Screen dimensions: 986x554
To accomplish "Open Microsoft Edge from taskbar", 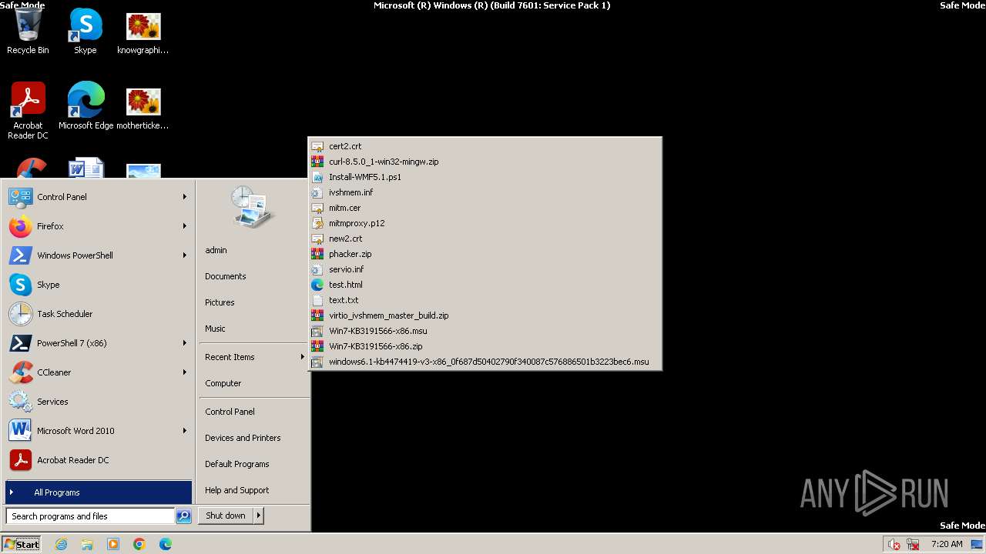I will tap(166, 544).
